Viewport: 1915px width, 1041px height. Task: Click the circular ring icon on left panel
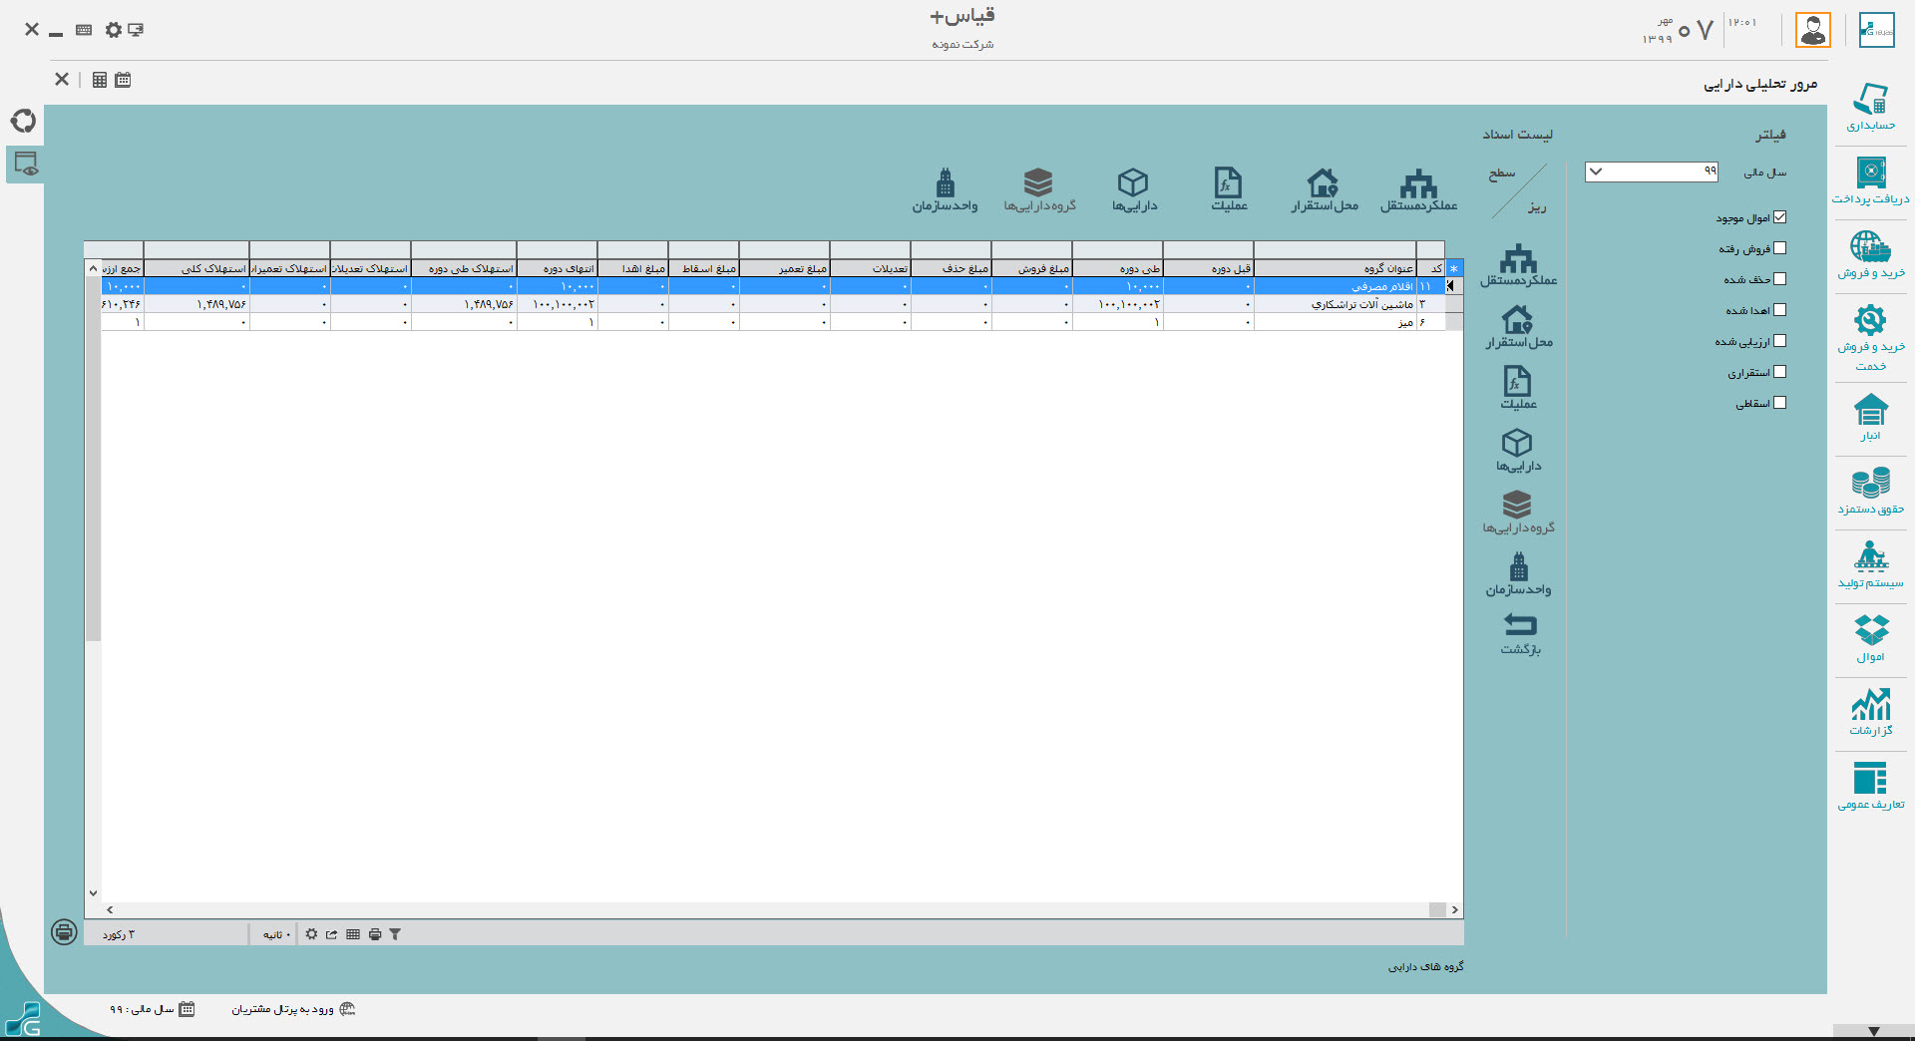23,121
